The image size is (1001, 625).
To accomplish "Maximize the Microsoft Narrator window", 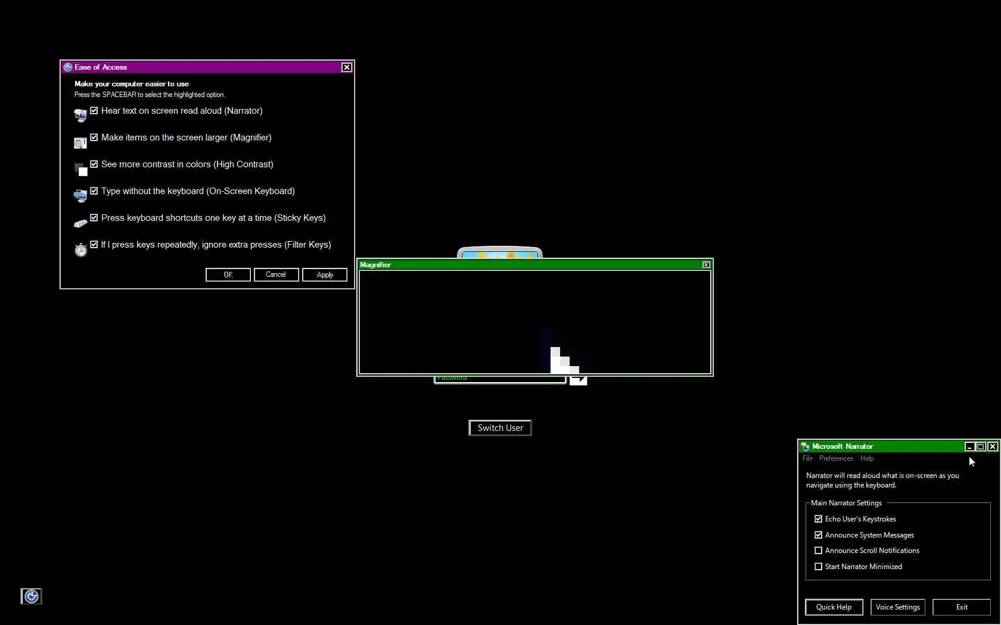I will [x=981, y=446].
